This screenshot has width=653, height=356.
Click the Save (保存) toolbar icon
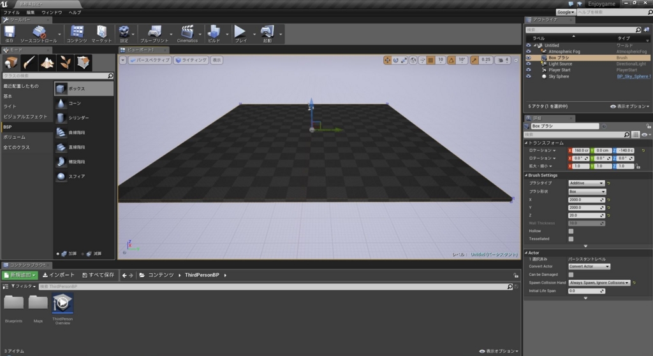pos(9,34)
